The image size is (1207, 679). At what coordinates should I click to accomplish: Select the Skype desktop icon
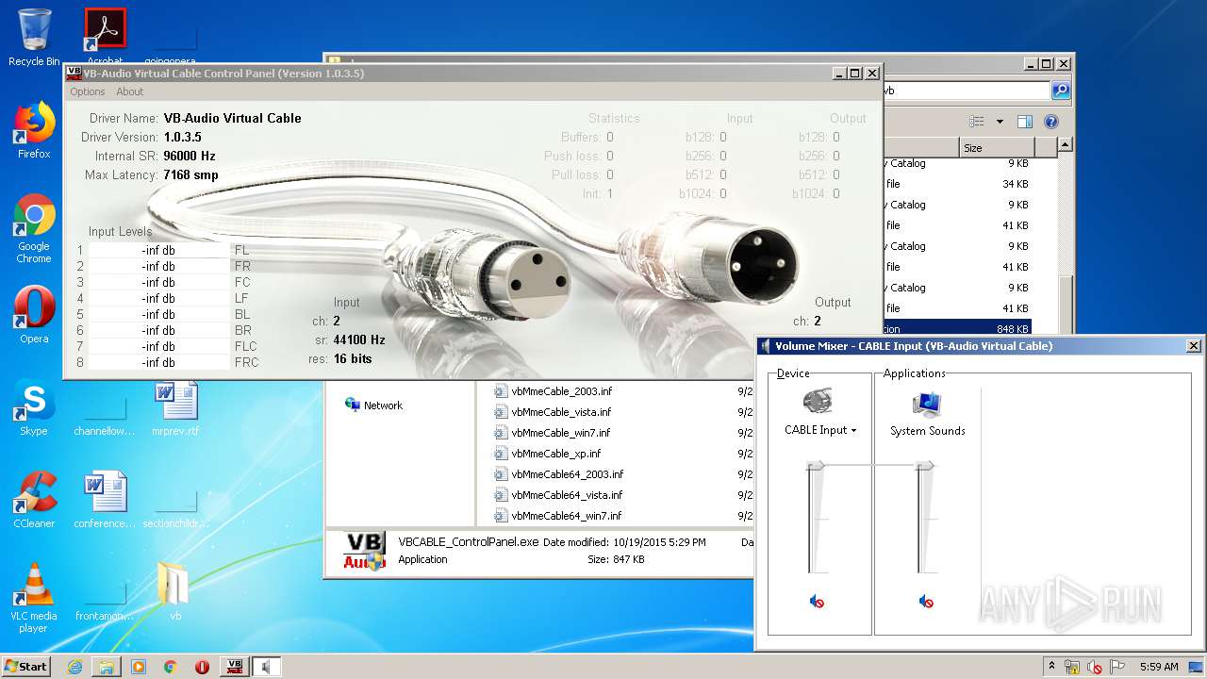click(x=34, y=408)
